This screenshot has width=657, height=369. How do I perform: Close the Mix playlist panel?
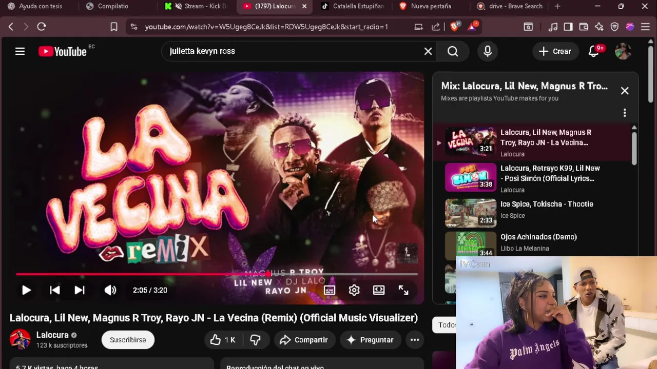625,91
